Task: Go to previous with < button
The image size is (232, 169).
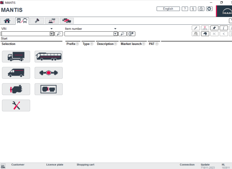Action: [223, 34]
